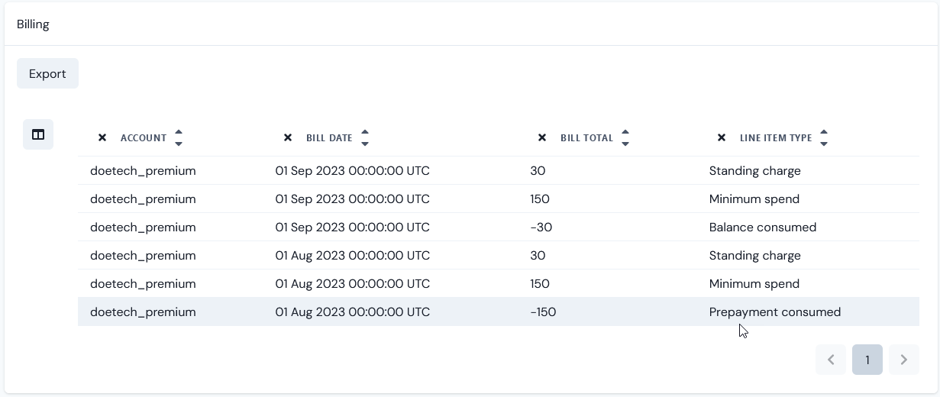Select the Prepayment consumed row
Viewport: 940px width, 397px height.
click(499, 311)
